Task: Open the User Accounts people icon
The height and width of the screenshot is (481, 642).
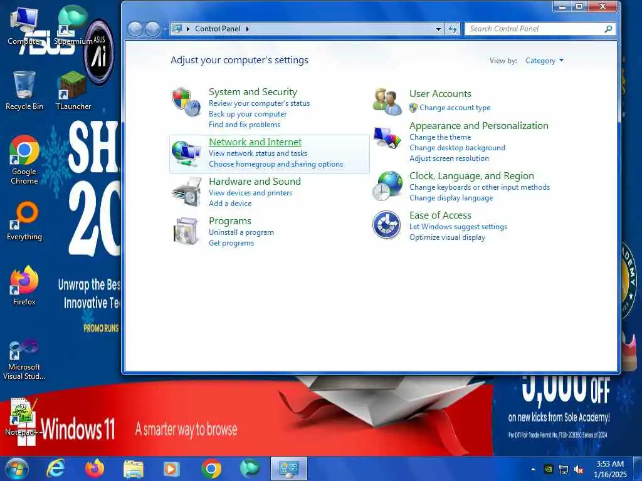Action: click(x=387, y=101)
